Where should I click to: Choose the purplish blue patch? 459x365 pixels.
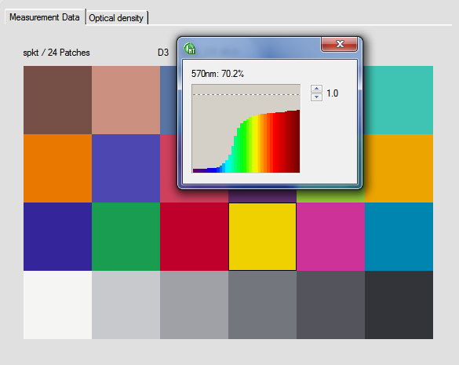126,168
